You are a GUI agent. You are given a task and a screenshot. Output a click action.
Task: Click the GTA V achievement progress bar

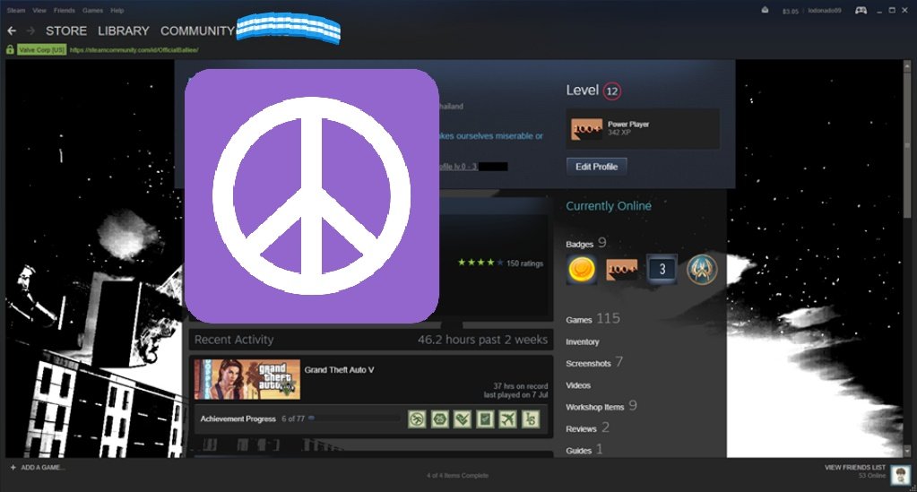point(354,419)
